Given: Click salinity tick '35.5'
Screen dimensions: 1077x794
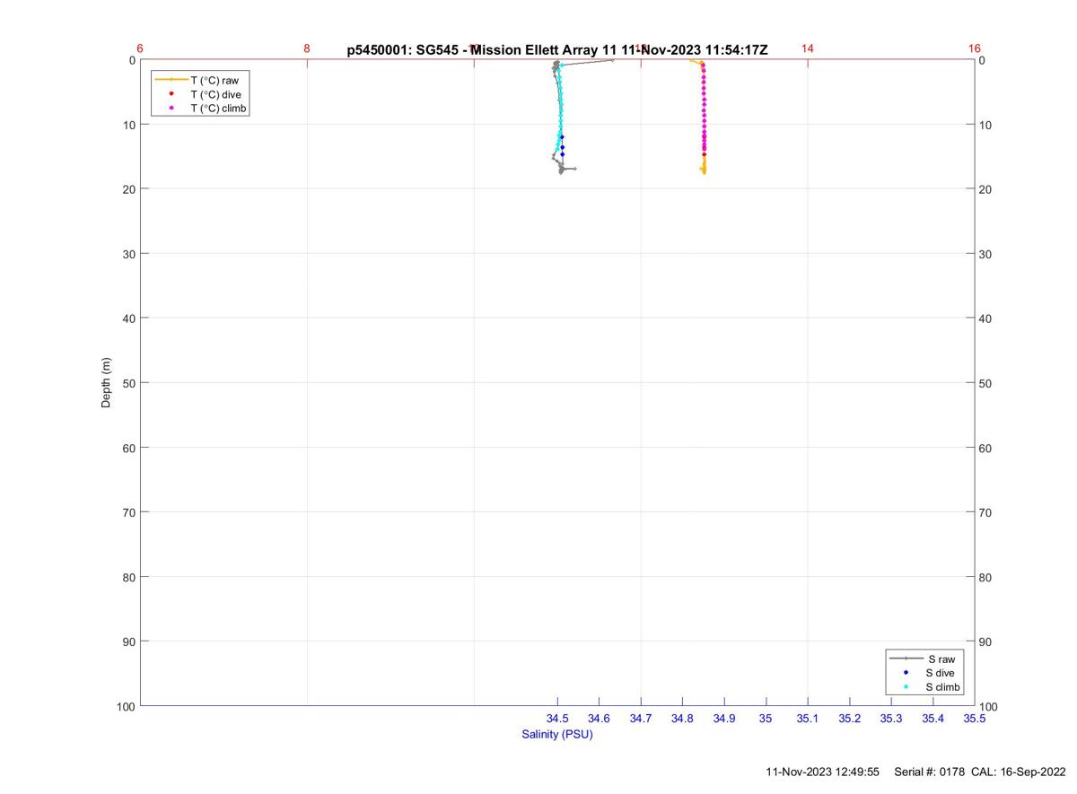Looking at the screenshot, I should pos(975,719).
